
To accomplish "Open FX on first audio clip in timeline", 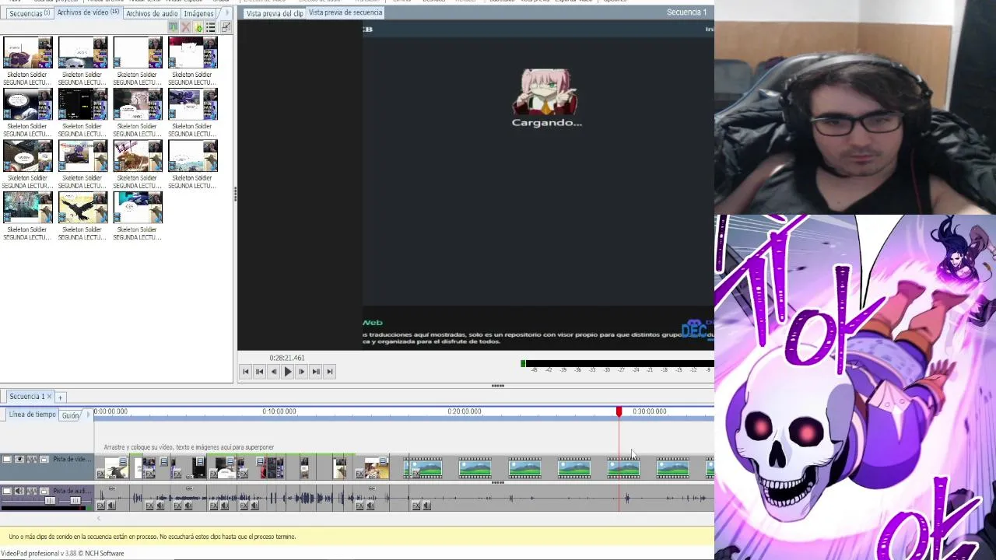I will [x=100, y=506].
